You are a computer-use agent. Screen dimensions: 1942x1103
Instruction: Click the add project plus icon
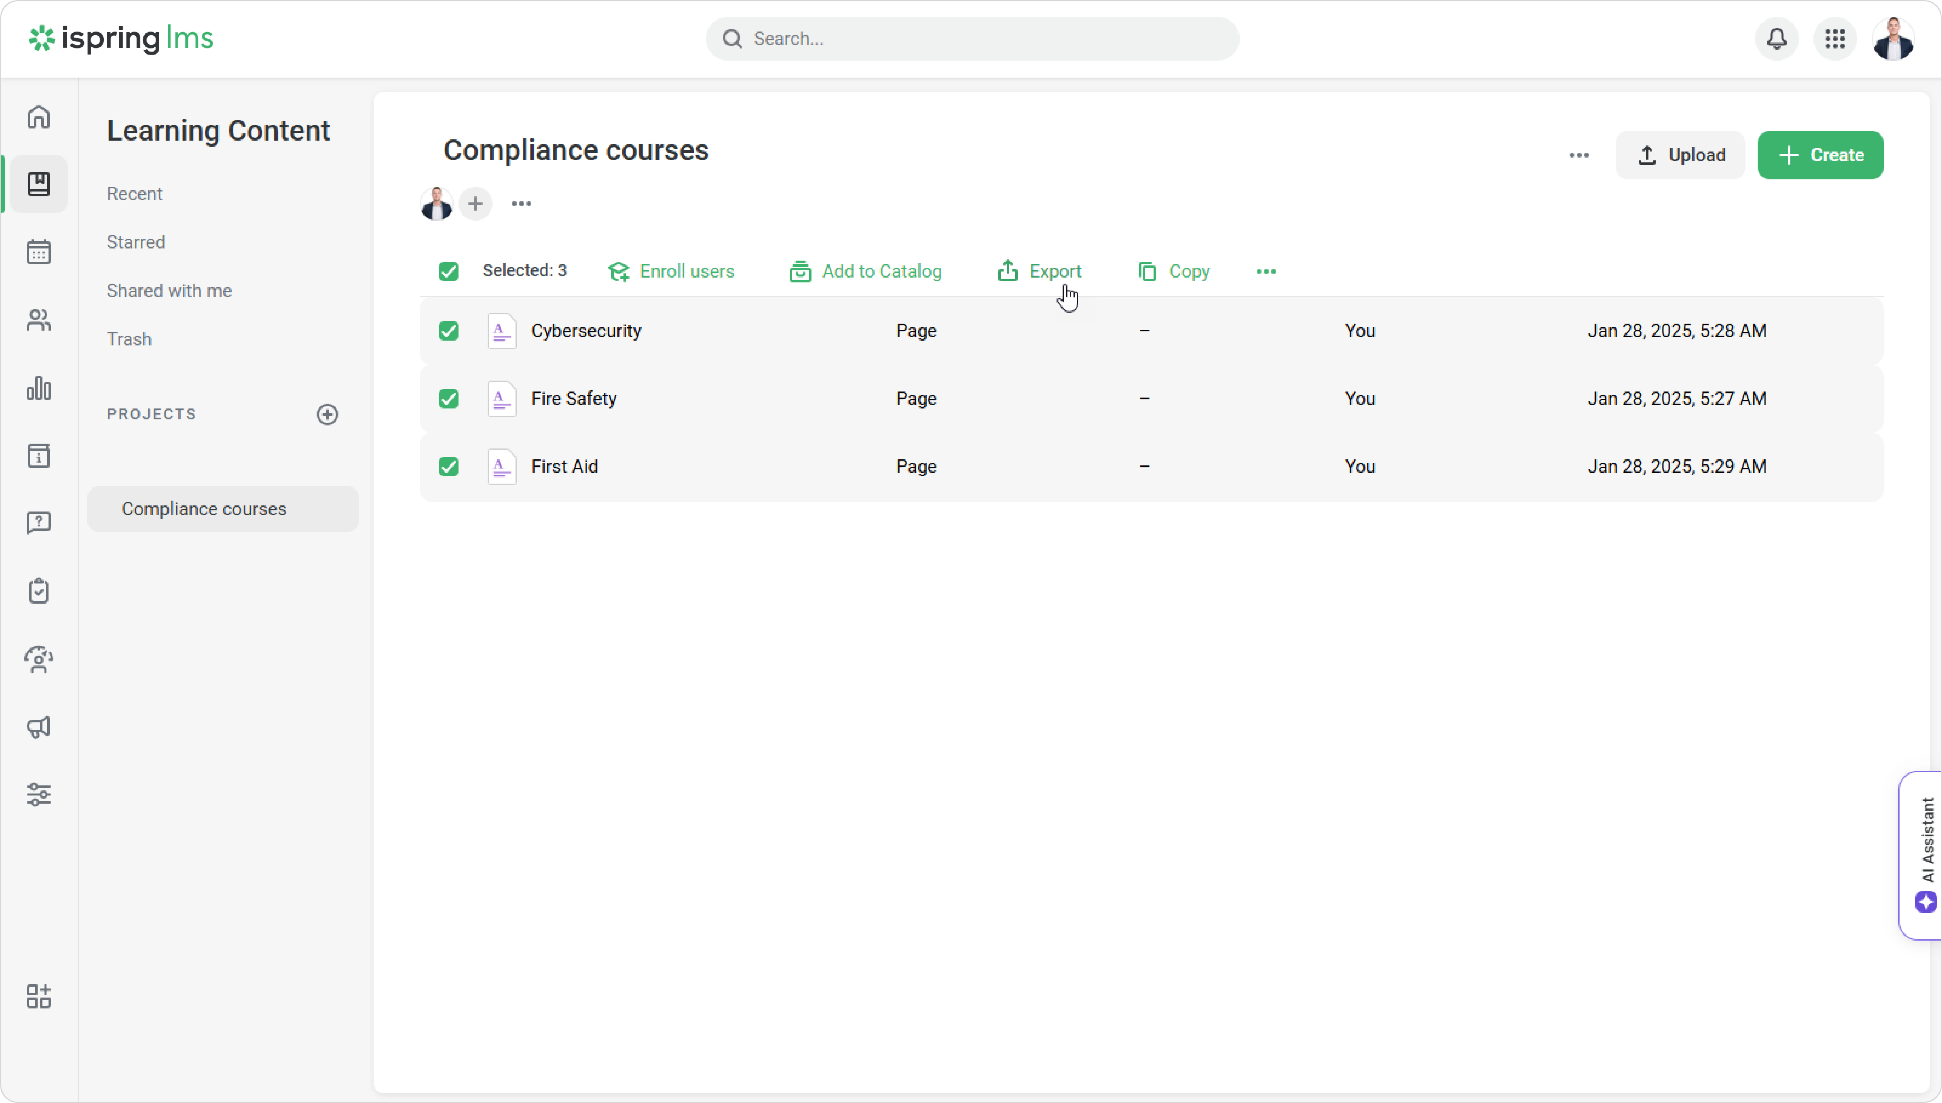point(328,415)
